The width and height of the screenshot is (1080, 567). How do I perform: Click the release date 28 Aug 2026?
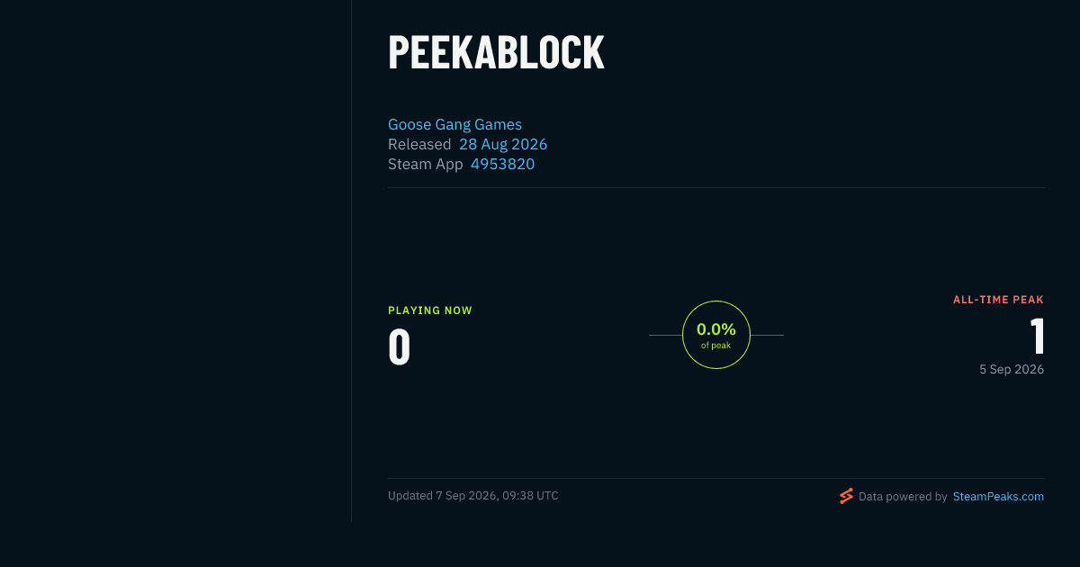click(503, 144)
